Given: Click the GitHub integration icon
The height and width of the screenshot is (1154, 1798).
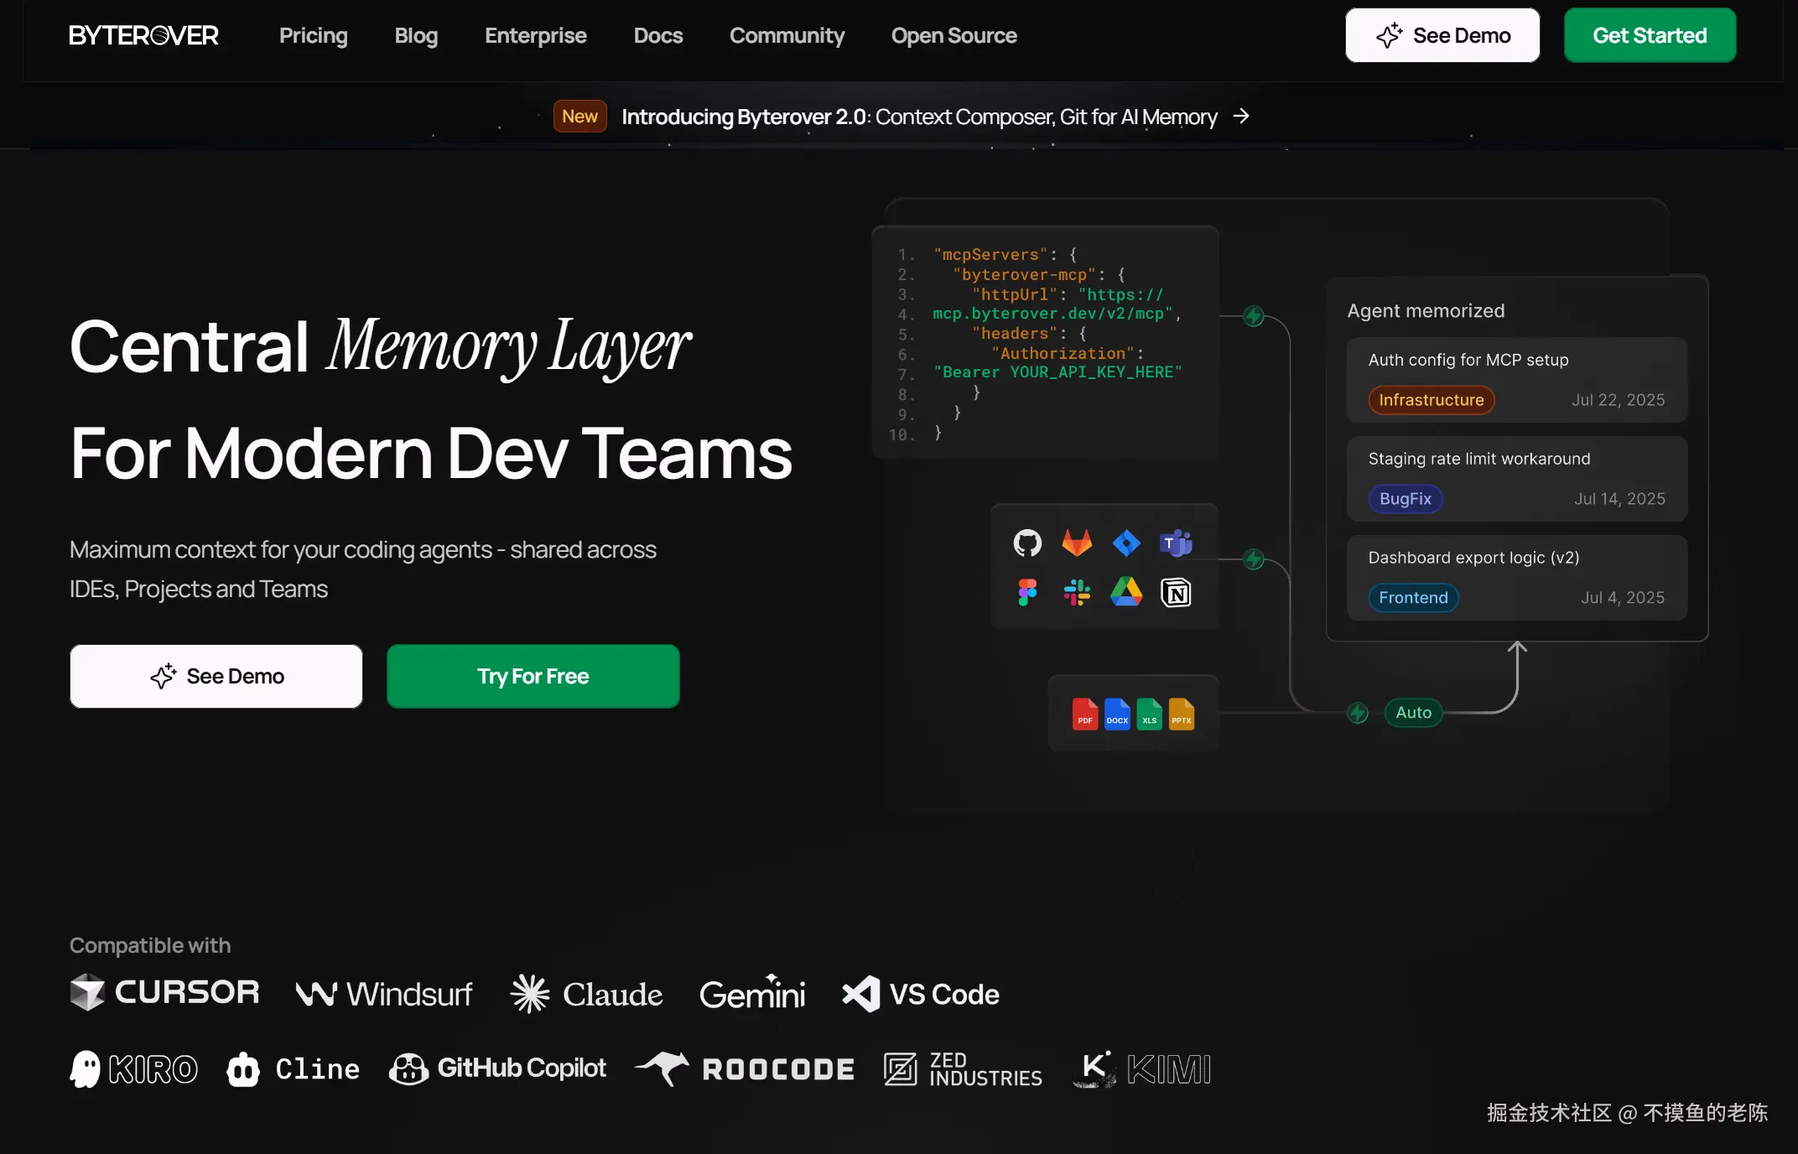Looking at the screenshot, I should pos(1027,543).
